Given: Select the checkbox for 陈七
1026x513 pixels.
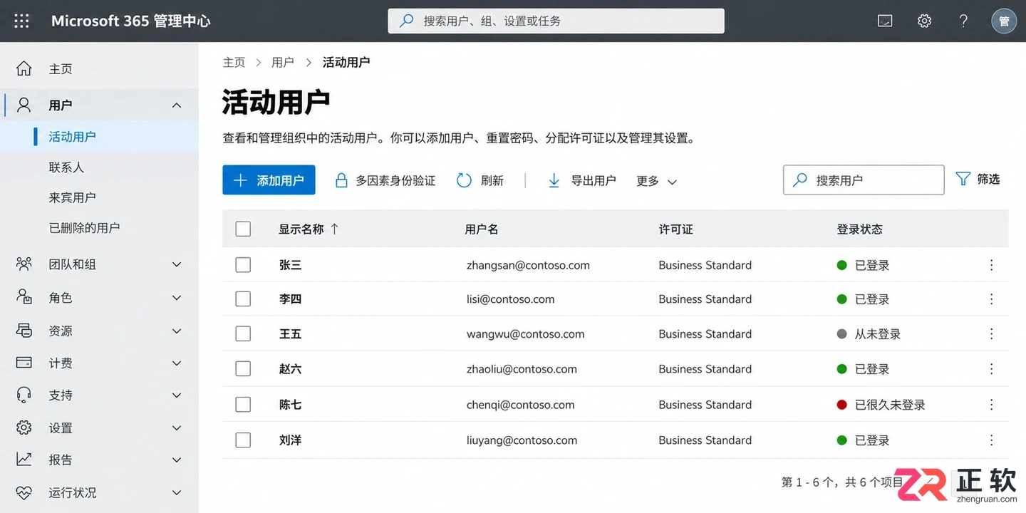Looking at the screenshot, I should [243, 405].
